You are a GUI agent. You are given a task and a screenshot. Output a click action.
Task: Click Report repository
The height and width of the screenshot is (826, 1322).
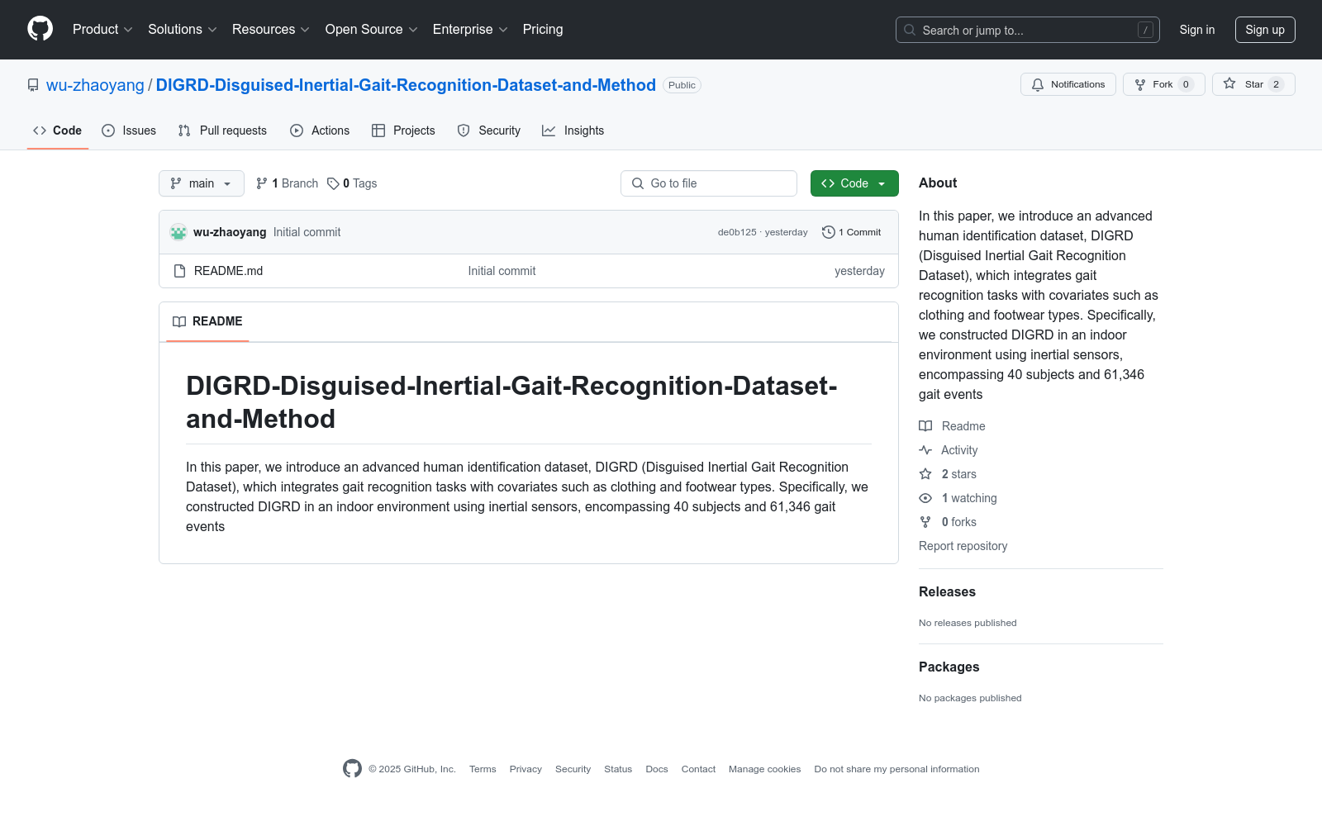963,546
